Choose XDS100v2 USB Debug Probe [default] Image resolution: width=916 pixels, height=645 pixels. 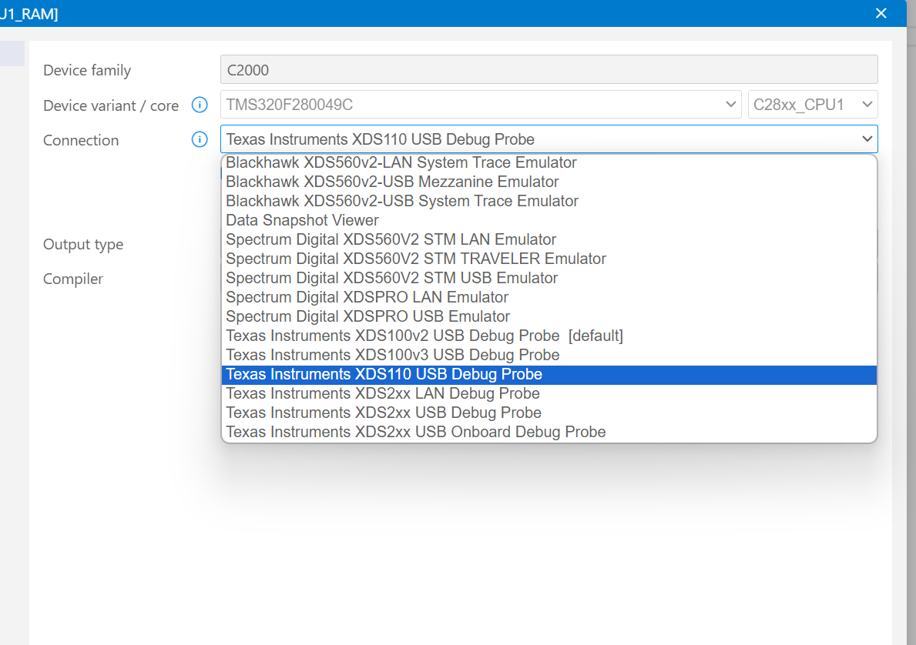[x=549, y=336]
